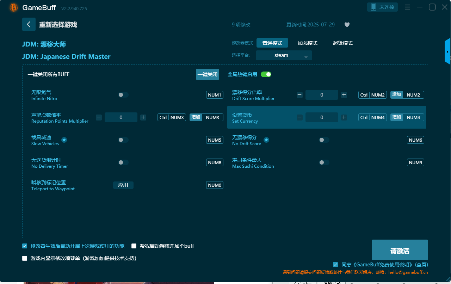Click the back arrow to reselect game

click(x=29, y=24)
